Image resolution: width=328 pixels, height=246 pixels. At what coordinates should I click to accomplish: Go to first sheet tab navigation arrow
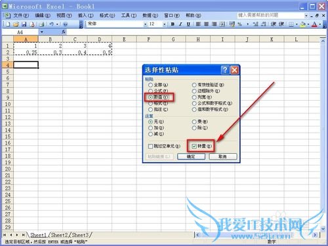[x=5, y=235]
